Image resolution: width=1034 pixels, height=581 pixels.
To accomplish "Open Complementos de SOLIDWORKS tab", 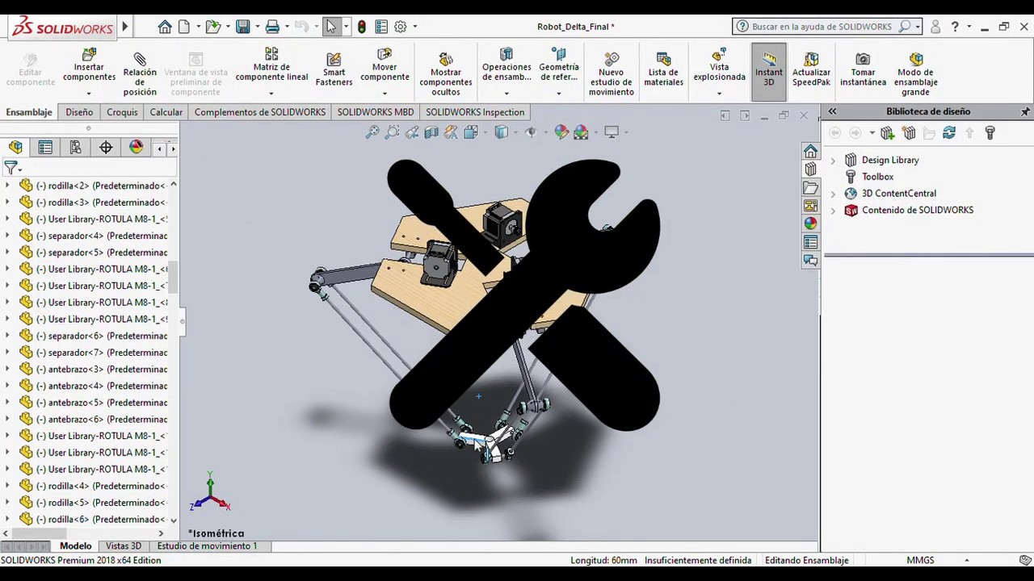I will [x=259, y=112].
